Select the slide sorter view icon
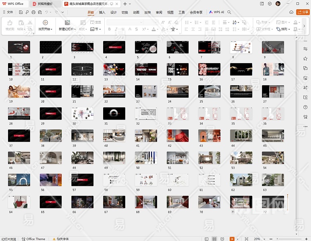This screenshot has height=241, width=311. coord(215,239)
